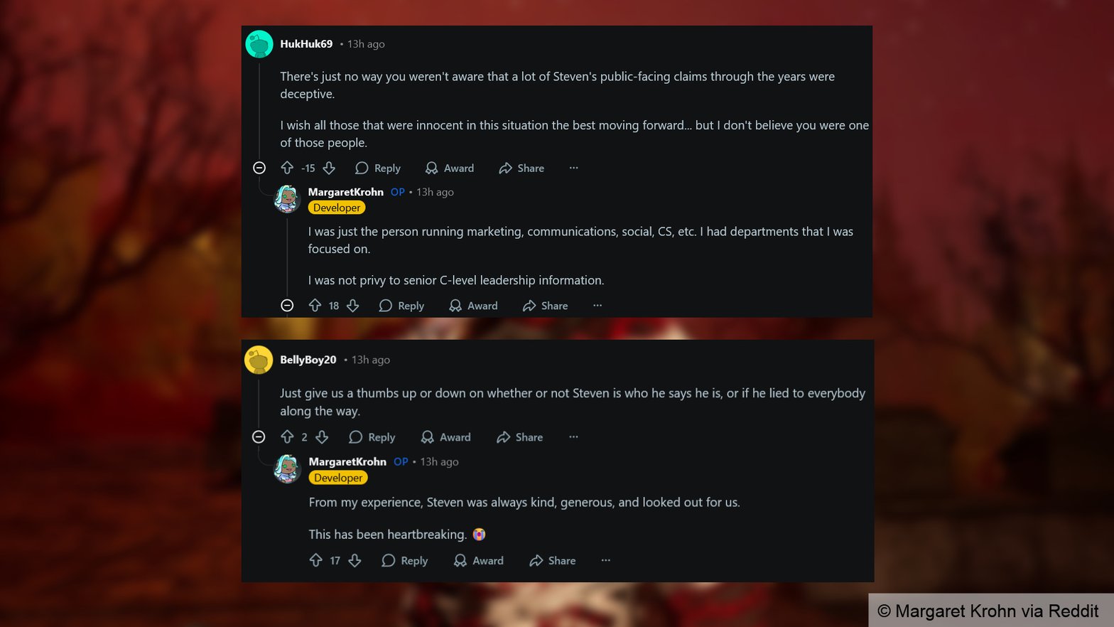Collapse BellyBoy20's comment thread
This screenshot has width=1114, height=627.
click(x=259, y=437)
